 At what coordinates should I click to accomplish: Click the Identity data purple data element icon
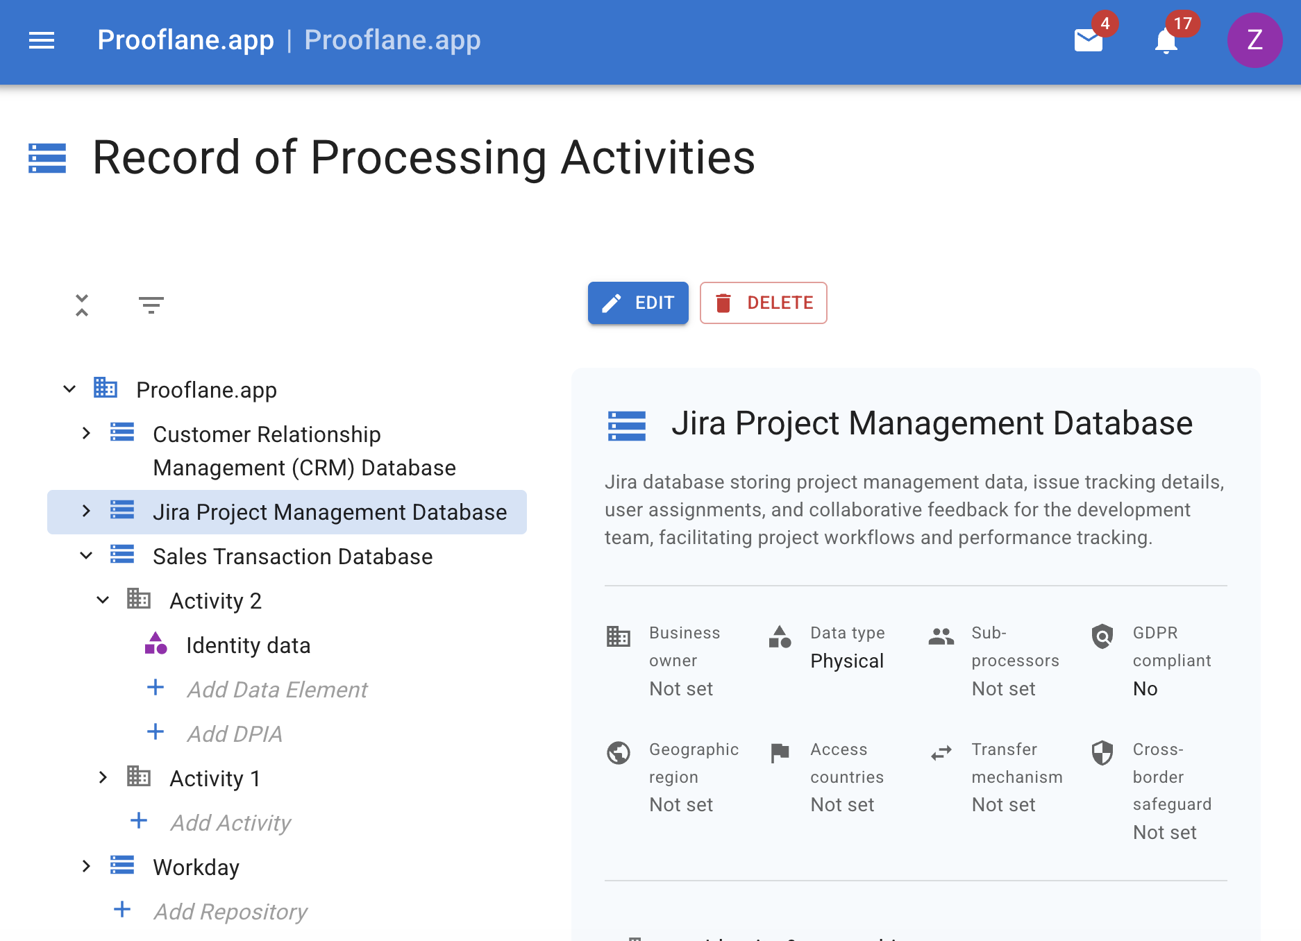[154, 643]
